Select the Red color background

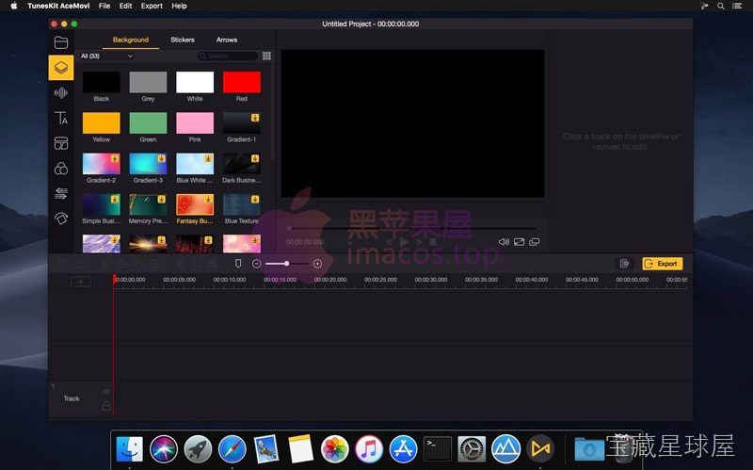click(242, 82)
